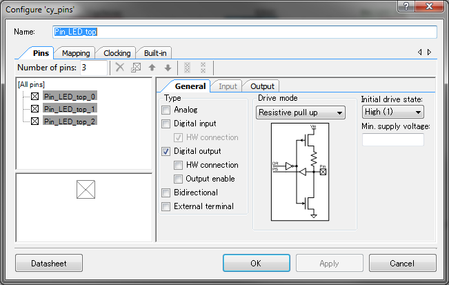The image size is (449, 285).
Task: Select the Output sub-tab
Action: (x=262, y=86)
